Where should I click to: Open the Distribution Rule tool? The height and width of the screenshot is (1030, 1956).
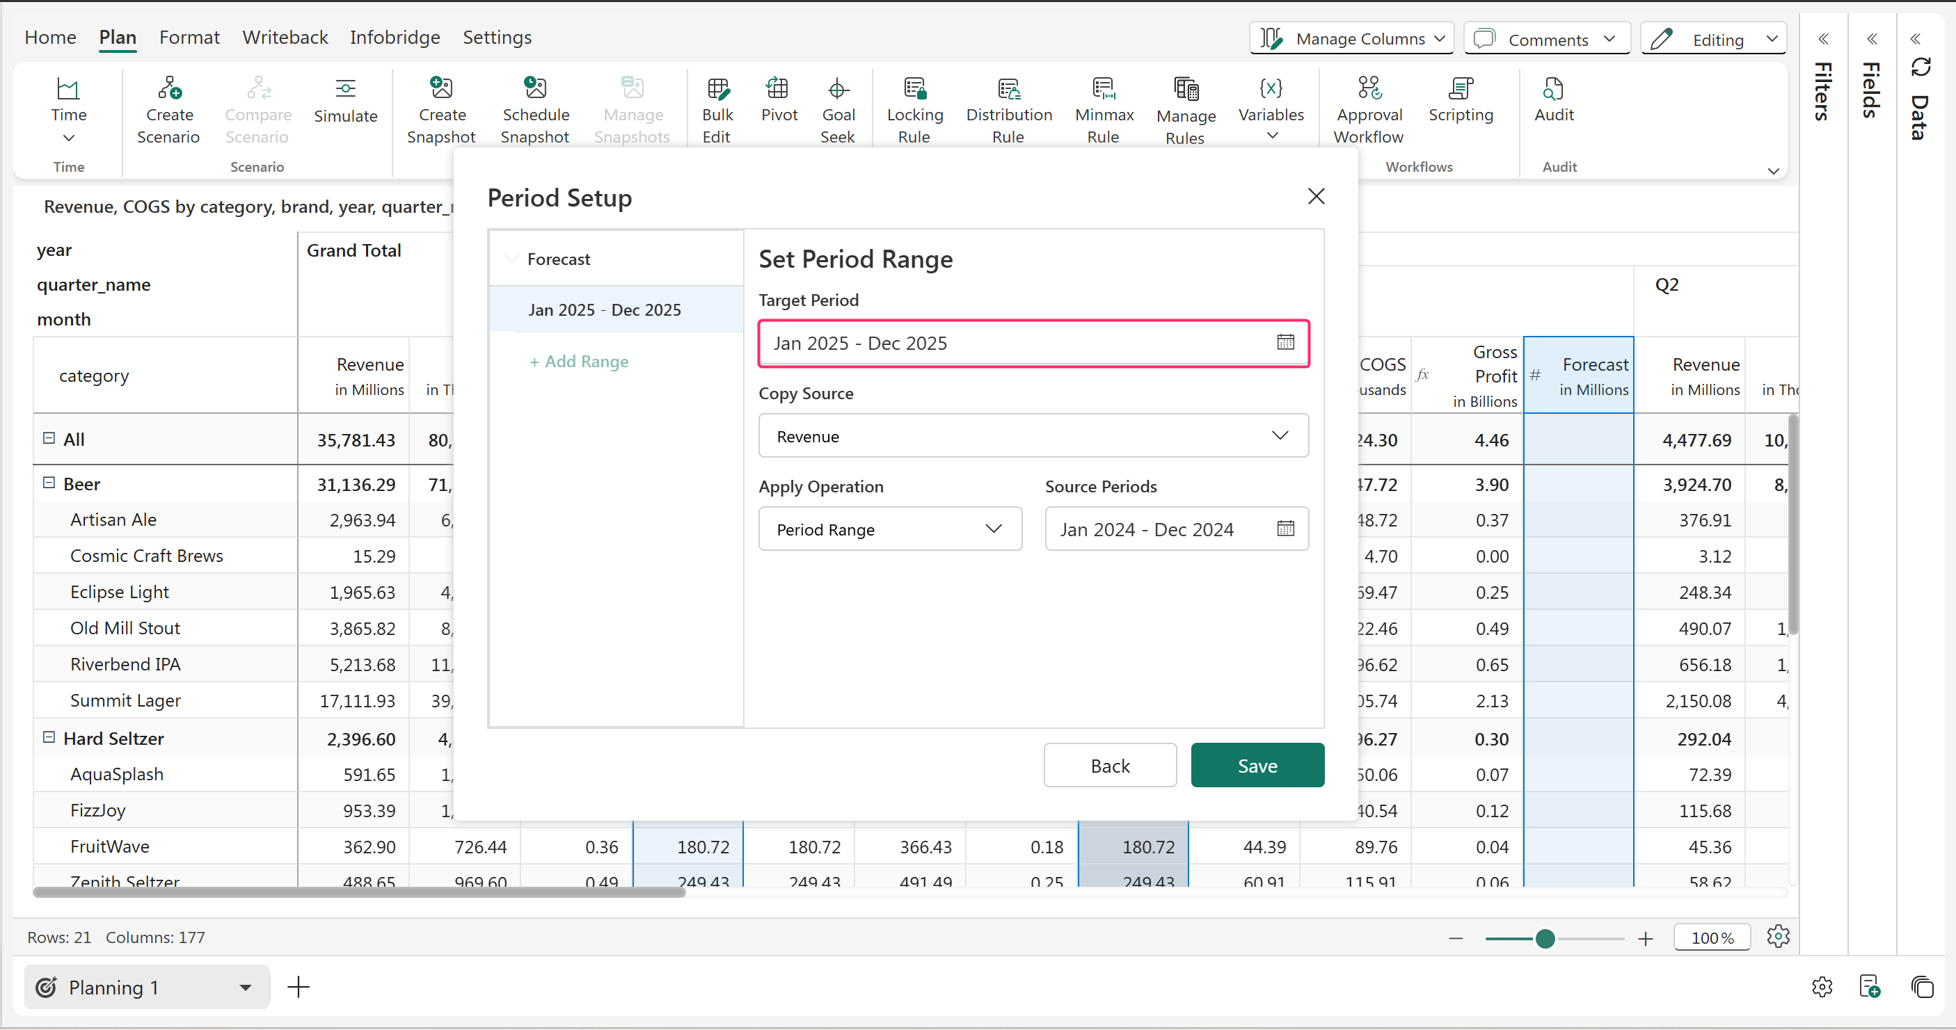[x=1008, y=89]
